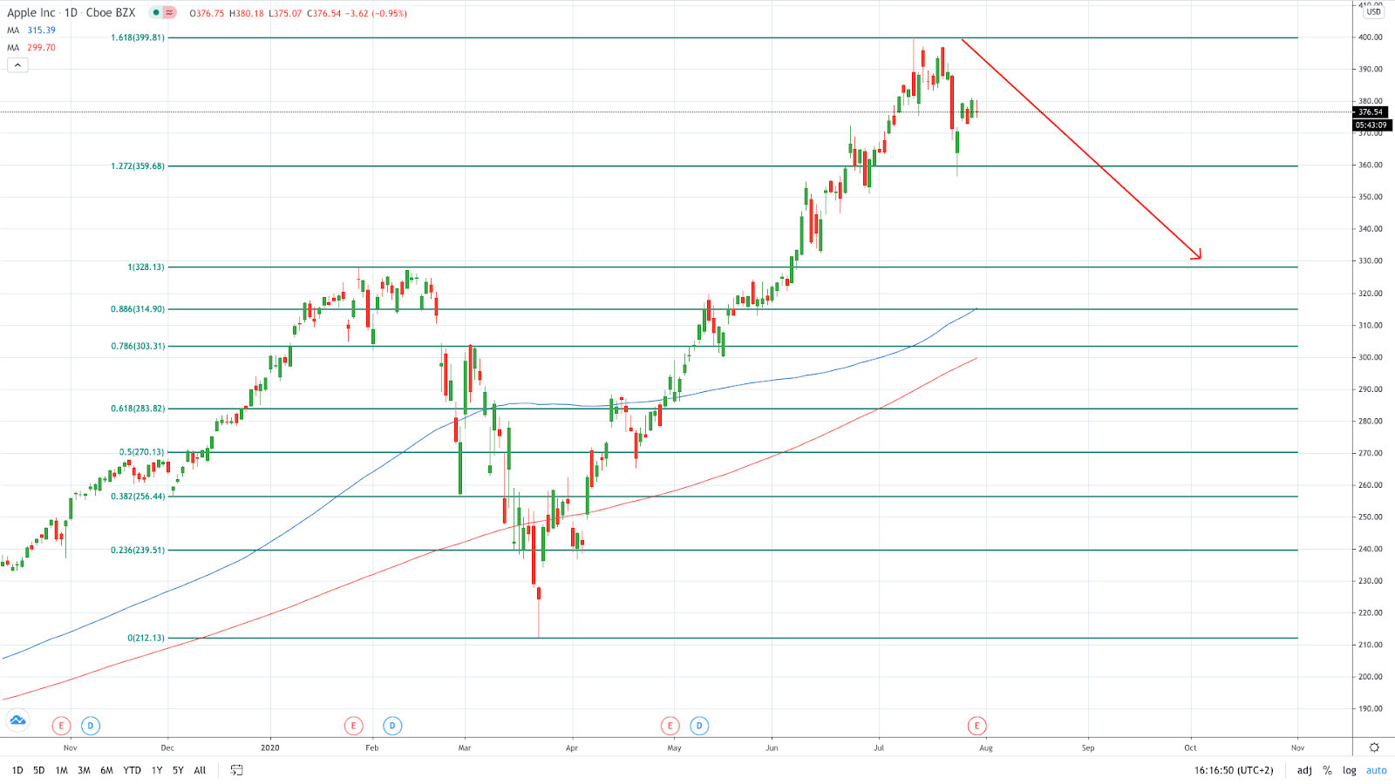Open the Go to Date calendar icon
The image size is (1395, 784).
235,770
